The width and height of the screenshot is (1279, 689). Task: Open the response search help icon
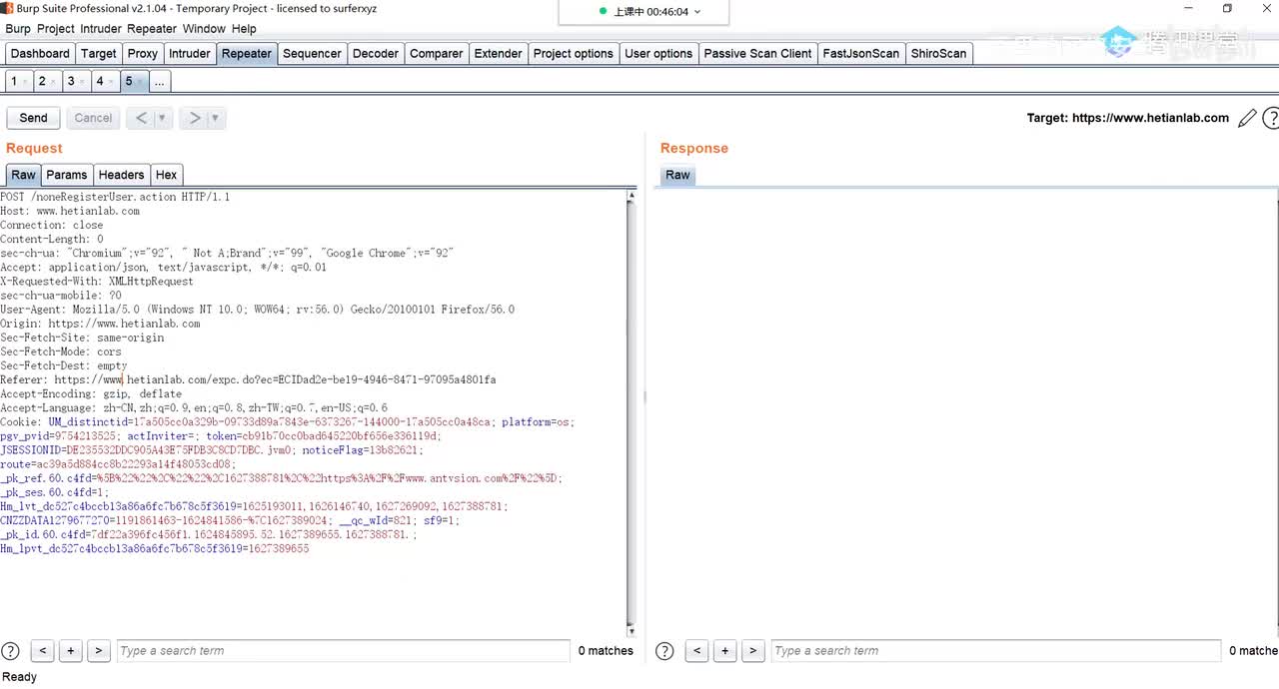pyautogui.click(x=664, y=650)
